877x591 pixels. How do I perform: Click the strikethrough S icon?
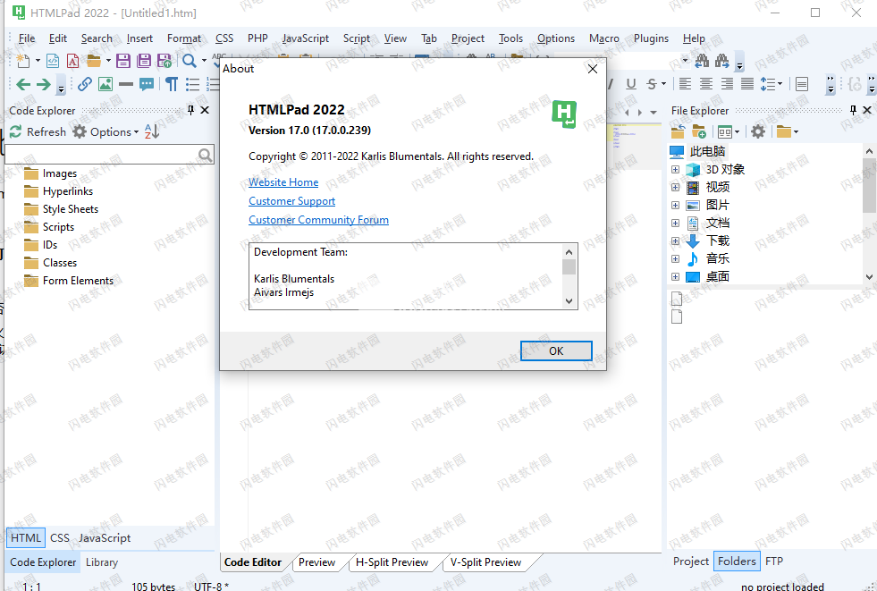pos(652,84)
